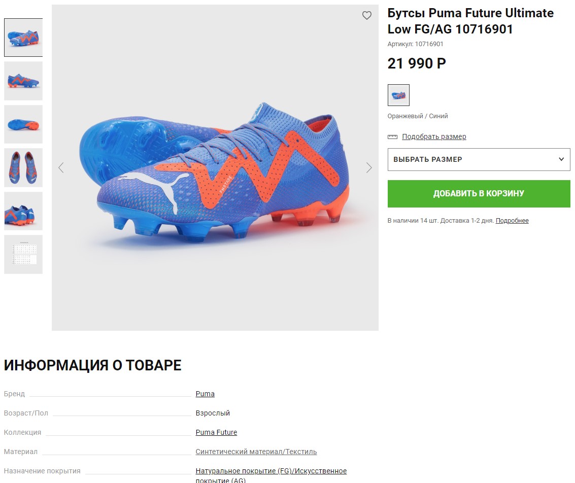This screenshot has height=483, width=575.
Task: Go to next product image arrow
Action: [x=369, y=167]
